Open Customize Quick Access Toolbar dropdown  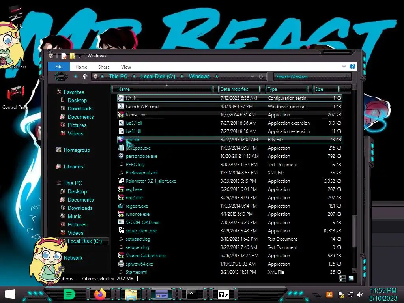[x=80, y=56]
